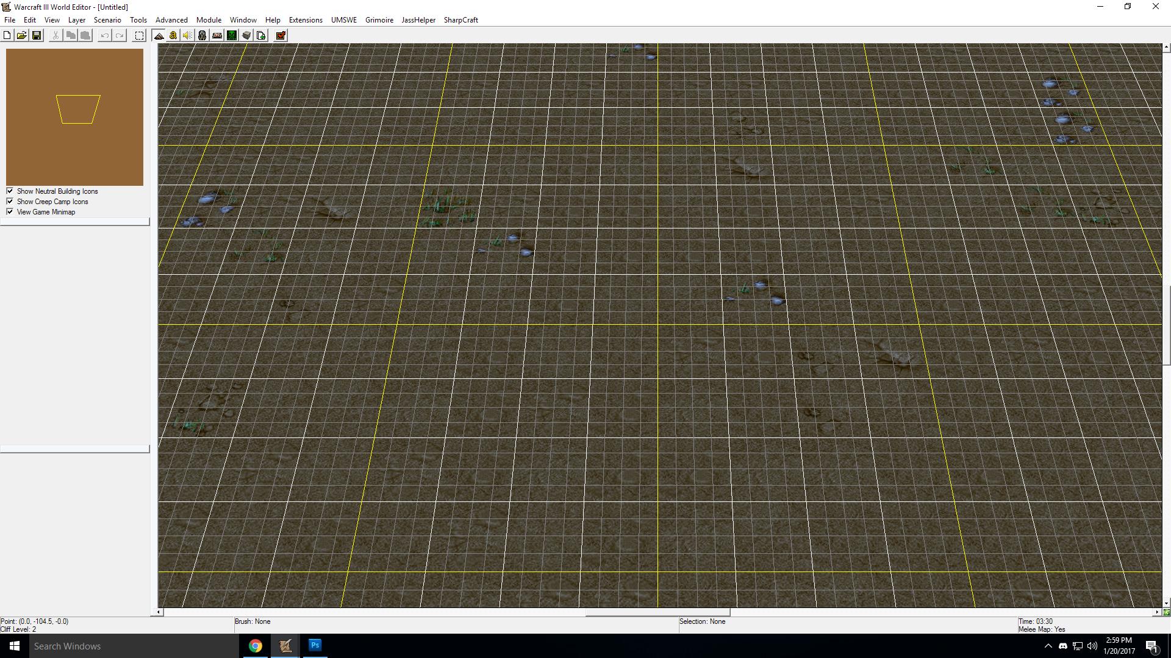Open the Scenario menu

[x=107, y=19]
